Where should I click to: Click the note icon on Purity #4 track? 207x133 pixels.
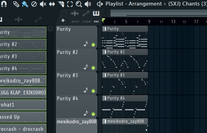(86, 113)
